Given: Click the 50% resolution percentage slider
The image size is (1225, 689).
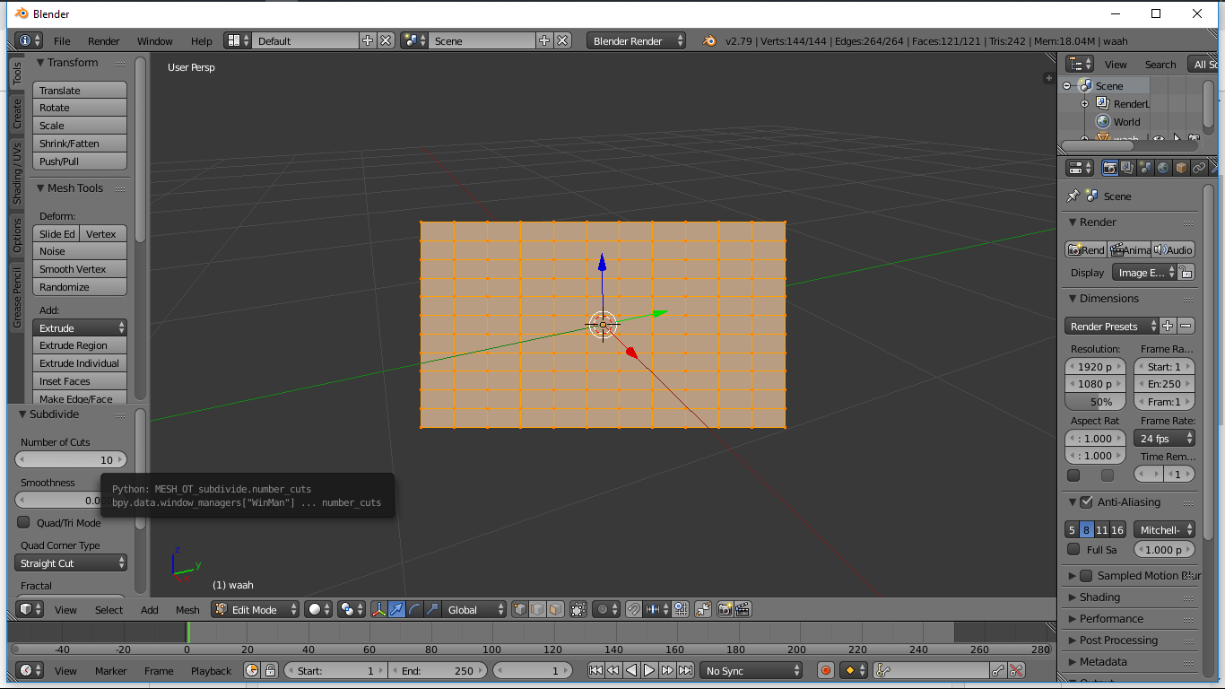Looking at the screenshot, I should point(1096,402).
